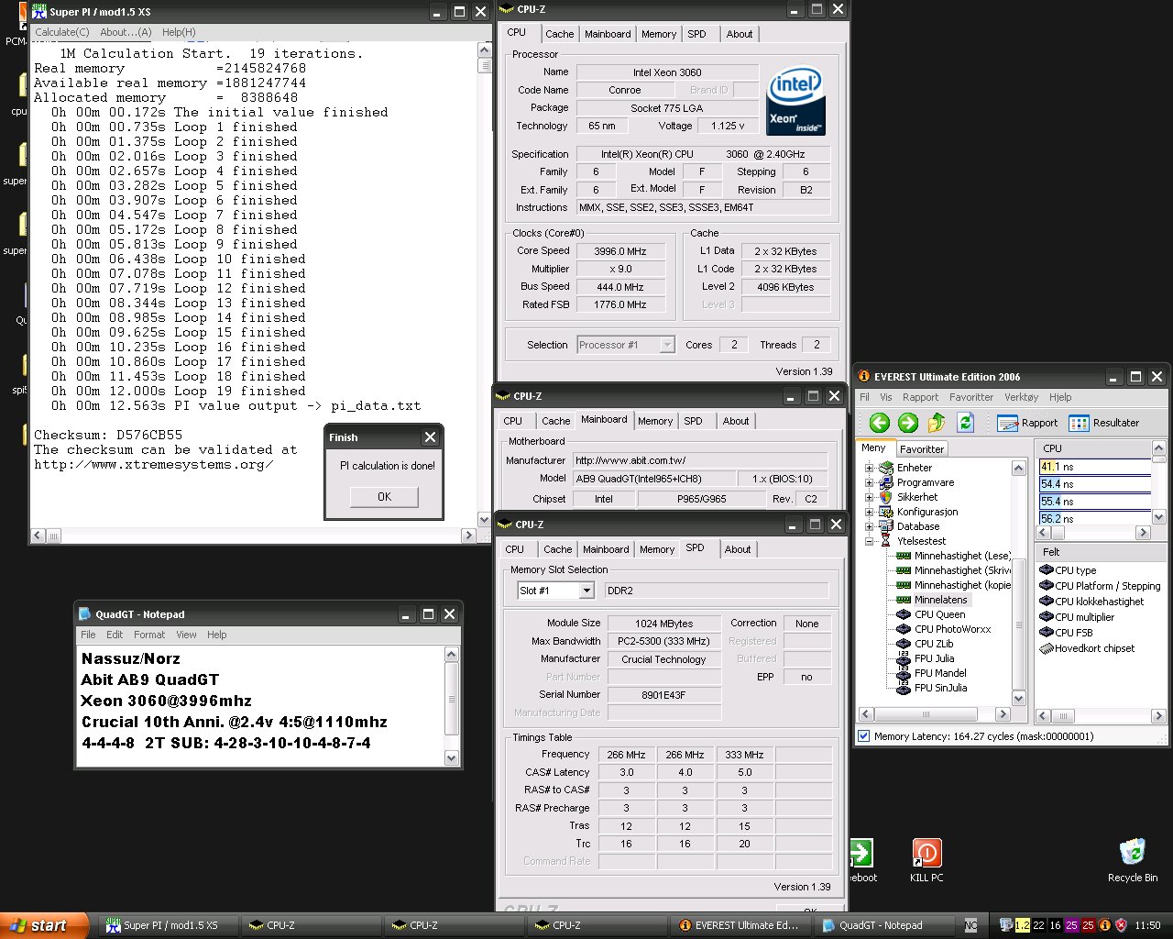Click the 56.2 ns result bar
The width and height of the screenshot is (1173, 939).
click(x=1094, y=518)
